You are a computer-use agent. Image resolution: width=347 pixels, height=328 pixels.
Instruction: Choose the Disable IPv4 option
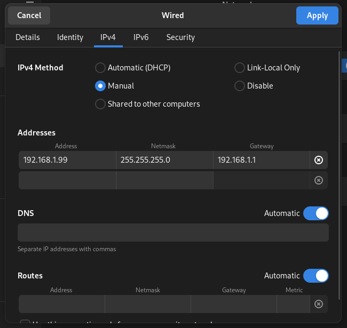[x=254, y=86]
